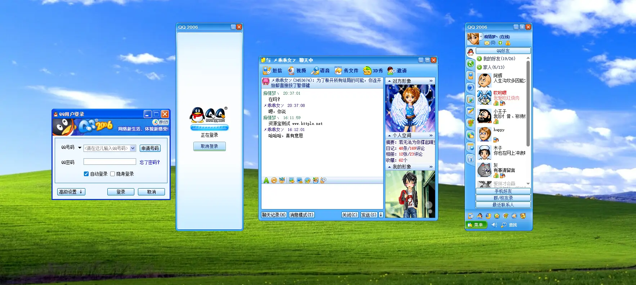636x285 pixels.
Task: Click the arrow left of QQ号码 label
Action: 80,148
